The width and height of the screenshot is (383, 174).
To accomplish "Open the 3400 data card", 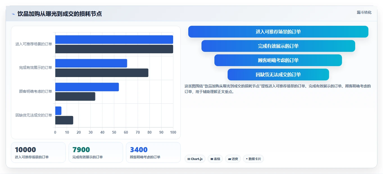I will click(153, 152).
